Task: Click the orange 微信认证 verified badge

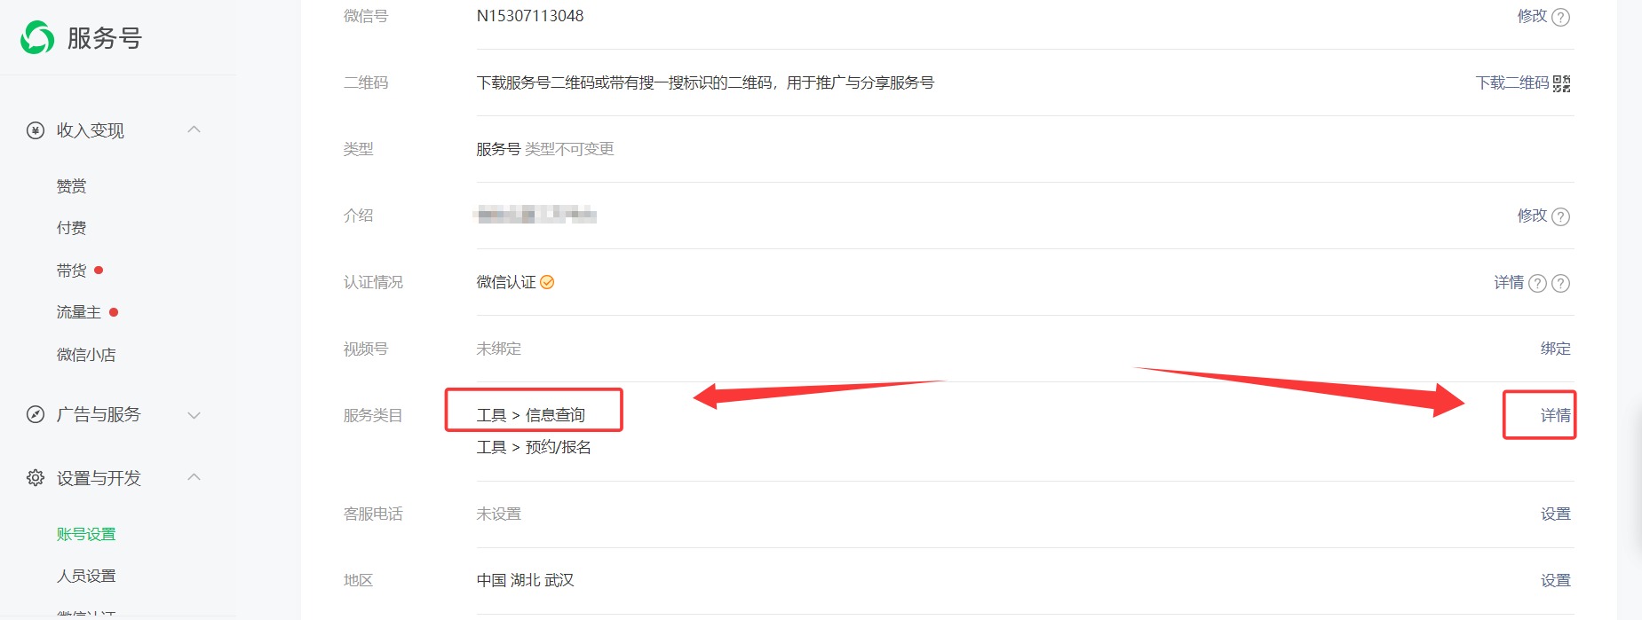Action: tap(547, 282)
